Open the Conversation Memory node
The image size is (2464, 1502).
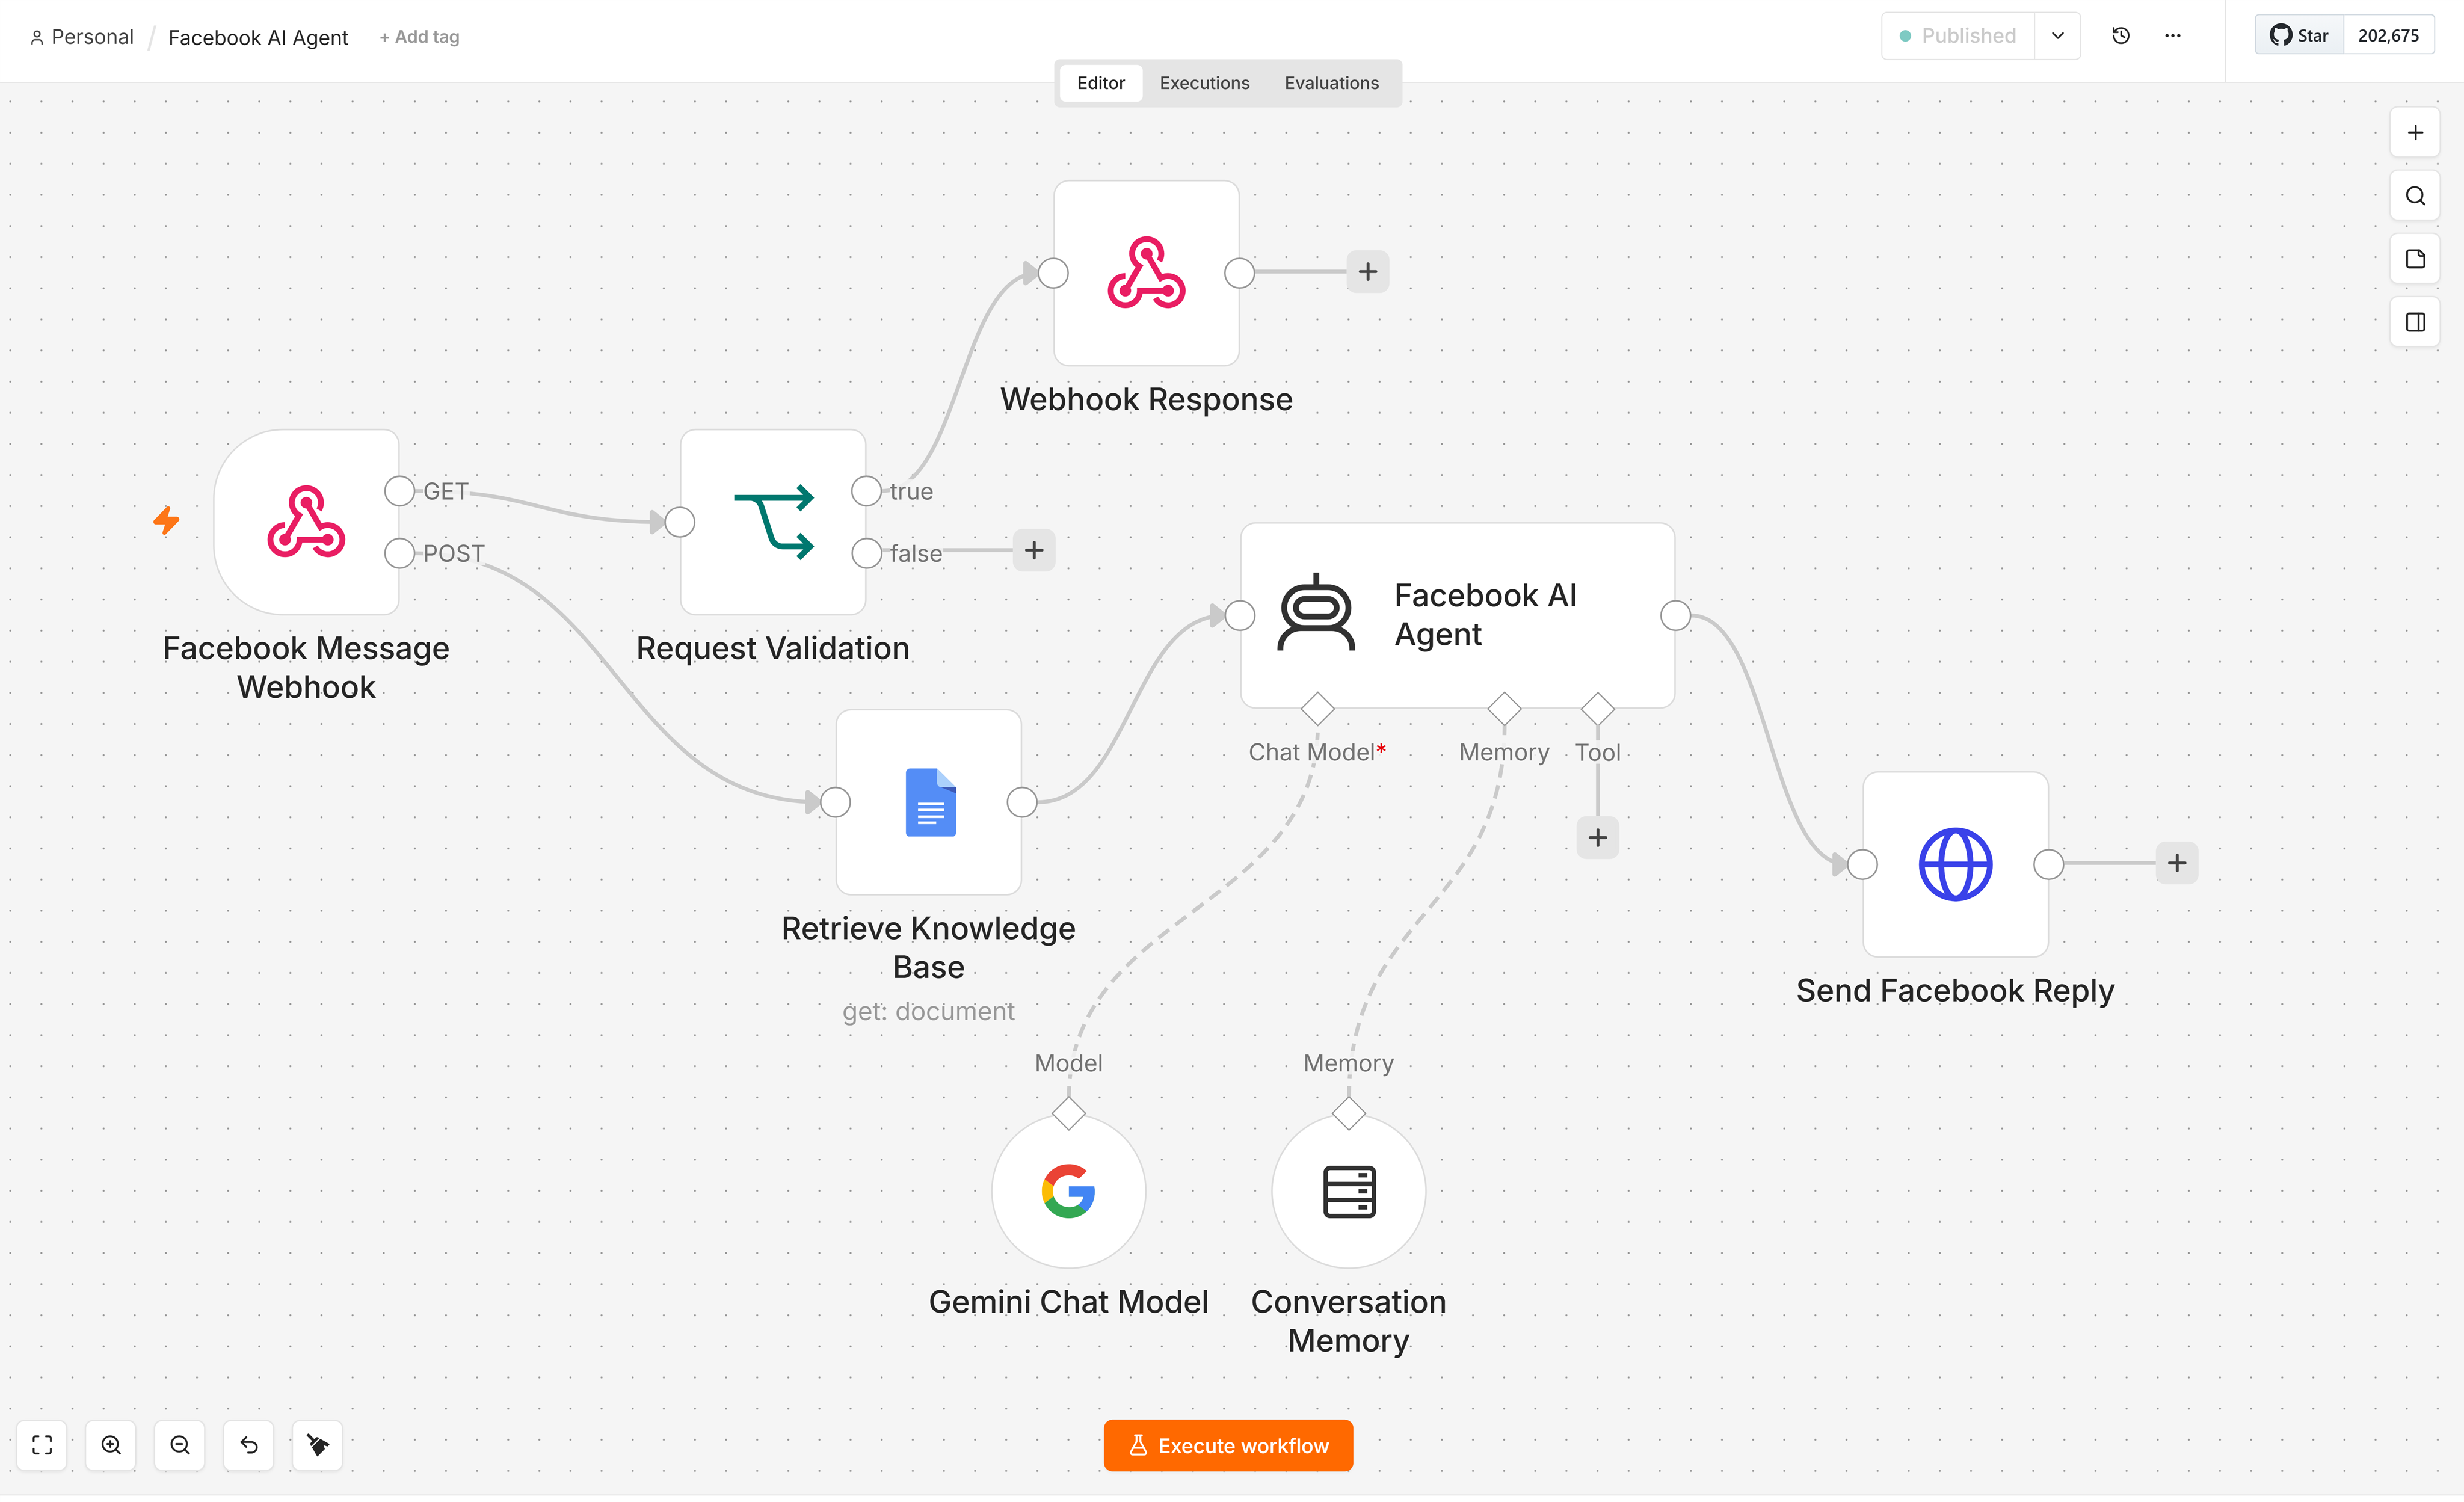click(1348, 1191)
